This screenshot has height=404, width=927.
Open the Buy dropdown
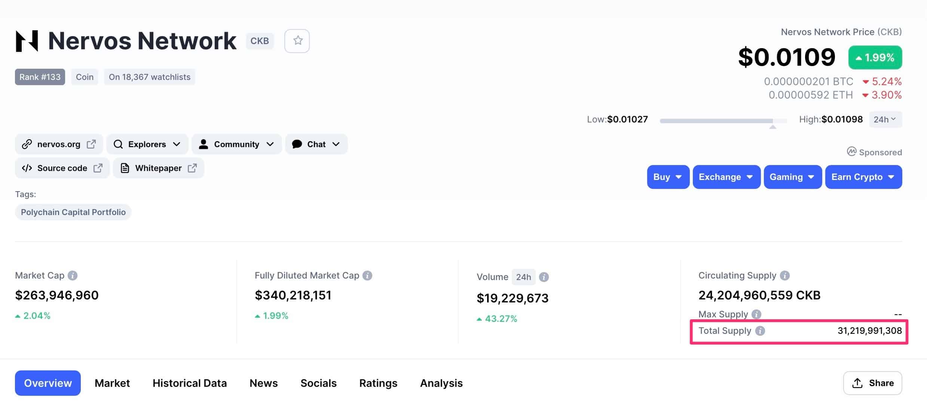tap(668, 177)
